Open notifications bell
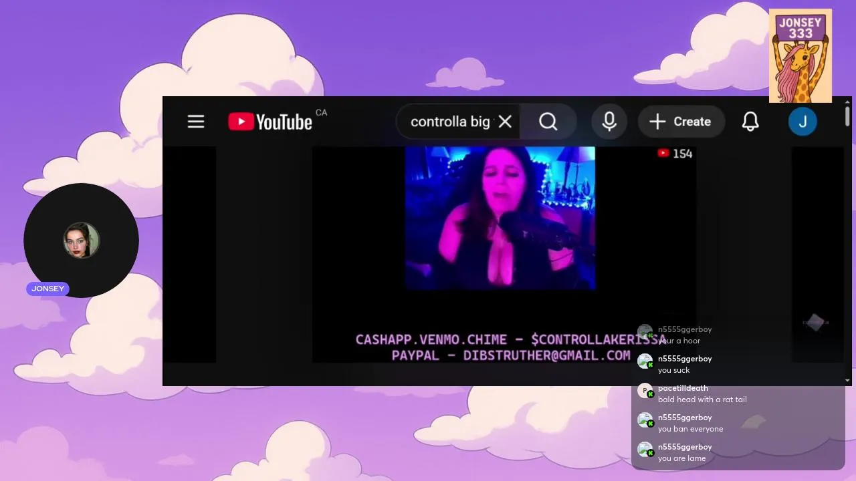This screenshot has width=856, height=481. (x=751, y=122)
